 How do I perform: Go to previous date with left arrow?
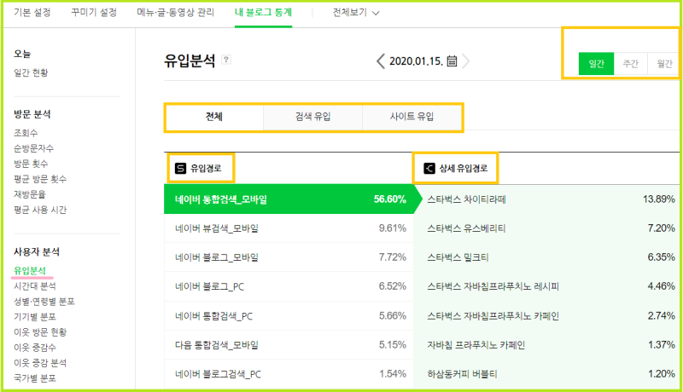tap(381, 61)
